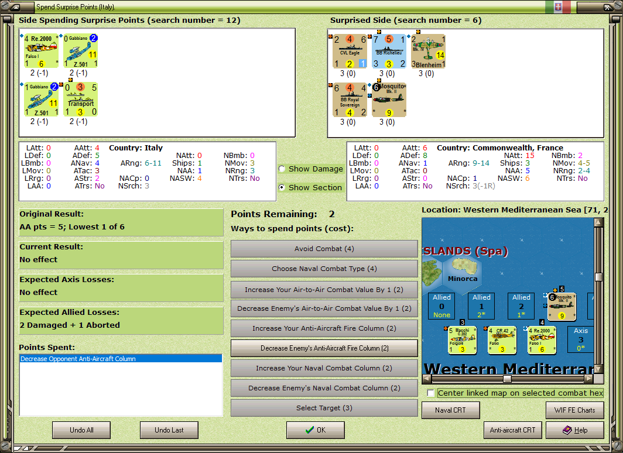Click the Mosquito counter on the map

coord(562,307)
